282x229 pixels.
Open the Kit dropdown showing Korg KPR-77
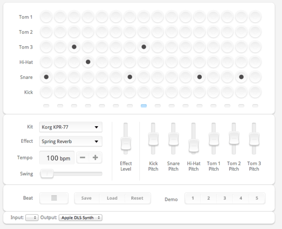(x=70, y=127)
